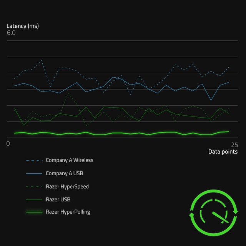The height and width of the screenshot is (246, 246).
Task: Toggle the Razer HyperPolling legend label
Action: [x=68, y=212]
